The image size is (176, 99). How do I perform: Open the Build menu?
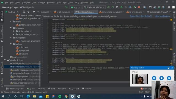tap(59, 2)
